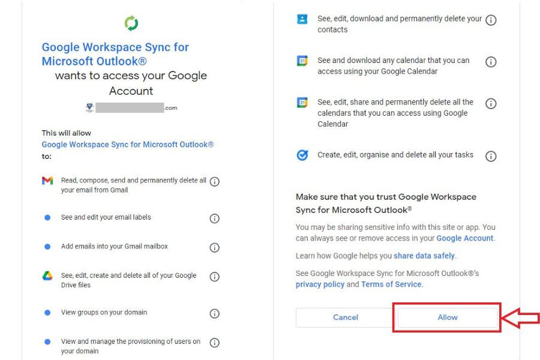Click the info icon beside groups on domain
This screenshot has width=540, height=360.
[x=214, y=312]
